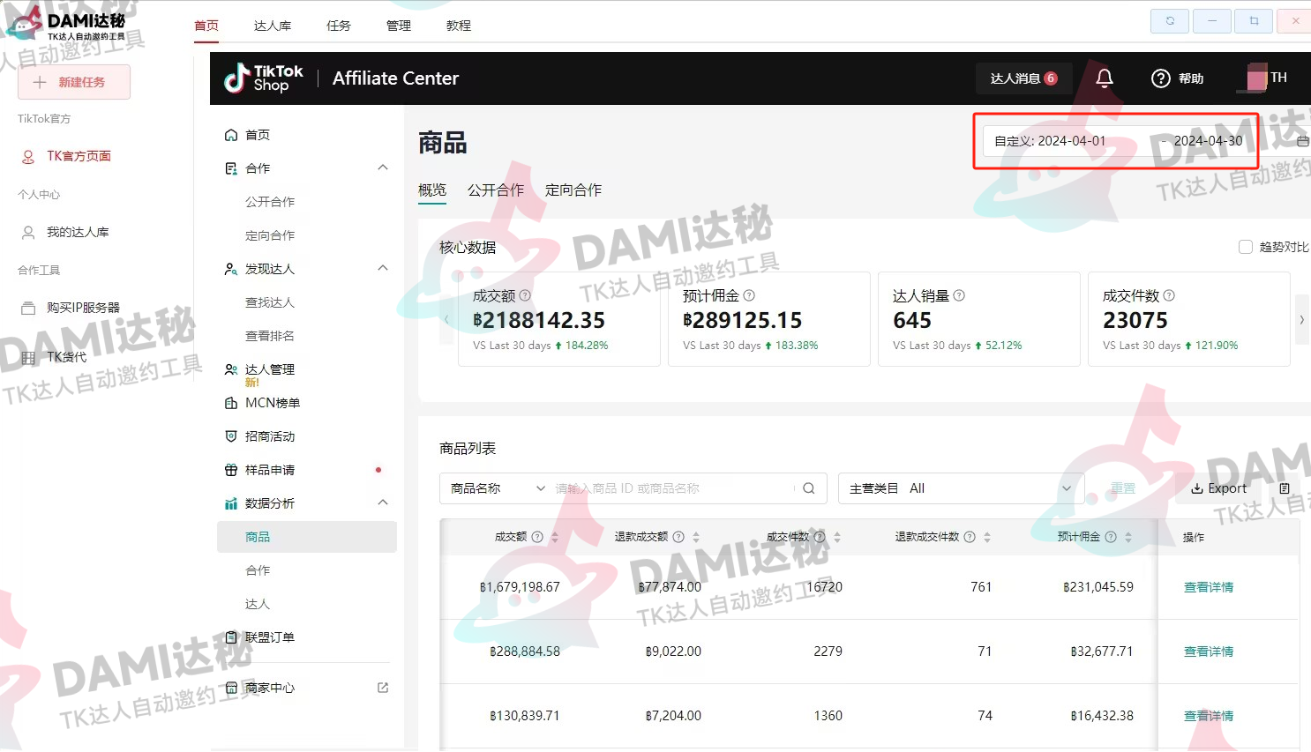The height and width of the screenshot is (752, 1311).
Task: Click the refresh icon in window toolbar
Action: 1170,21
